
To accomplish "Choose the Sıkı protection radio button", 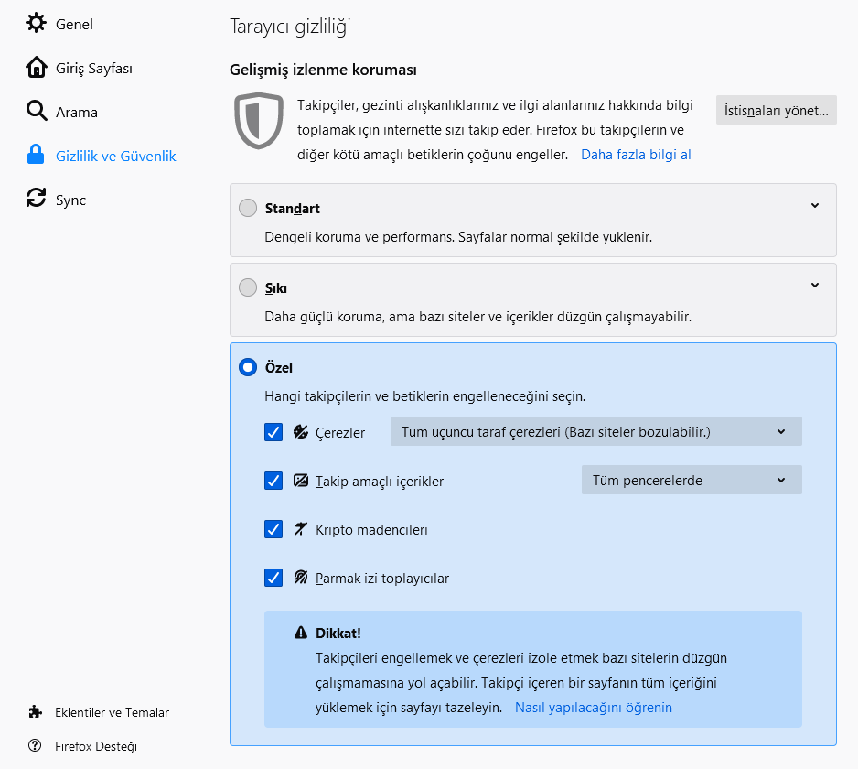I will point(248,288).
